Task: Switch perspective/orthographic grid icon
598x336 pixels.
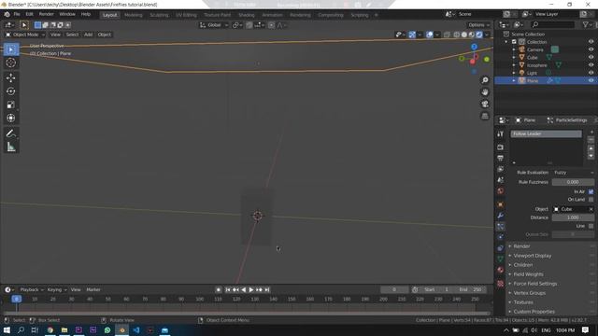Action: pos(485,116)
